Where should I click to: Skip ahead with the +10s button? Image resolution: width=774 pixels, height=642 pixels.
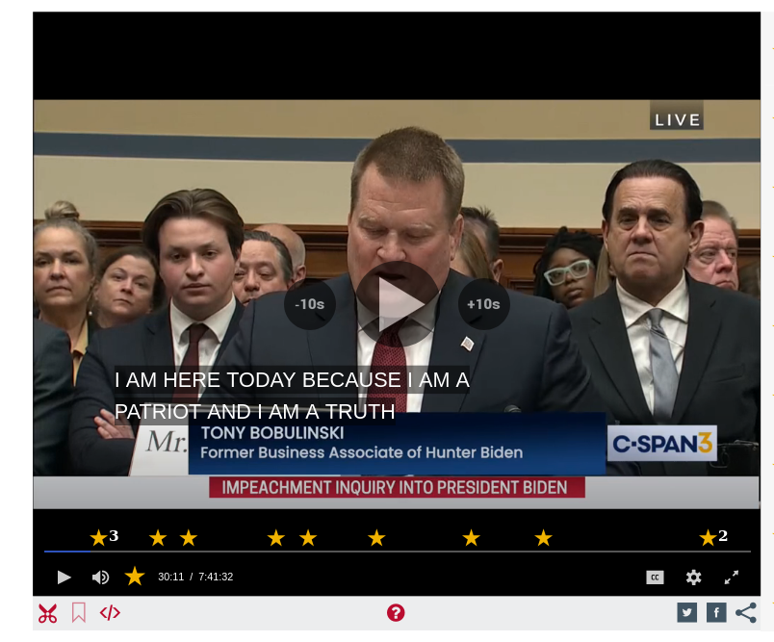coord(483,304)
